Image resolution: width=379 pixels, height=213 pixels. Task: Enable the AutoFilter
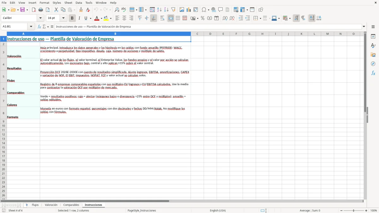click(x=173, y=10)
